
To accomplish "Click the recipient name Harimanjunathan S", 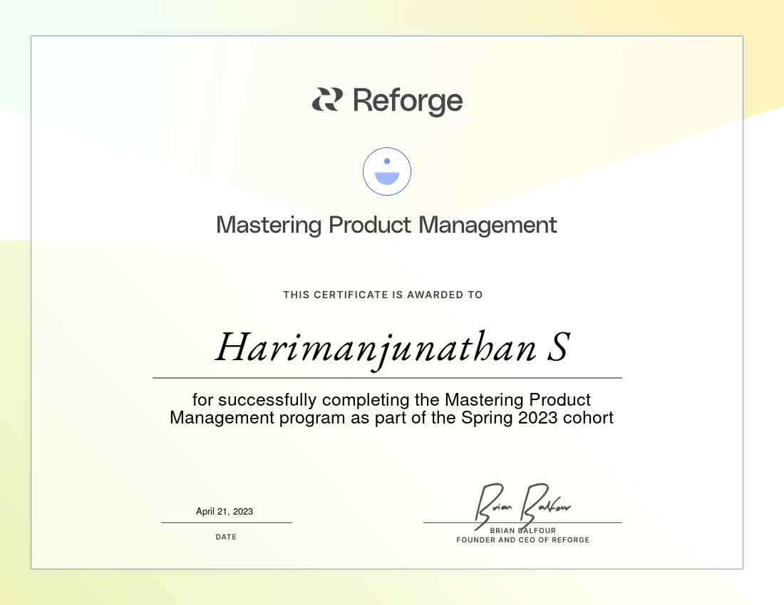I will 391,349.
